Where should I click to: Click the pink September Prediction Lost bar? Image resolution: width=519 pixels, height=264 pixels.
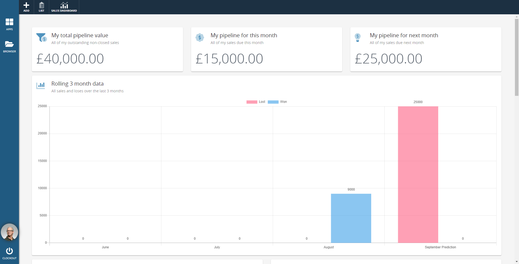(418, 174)
